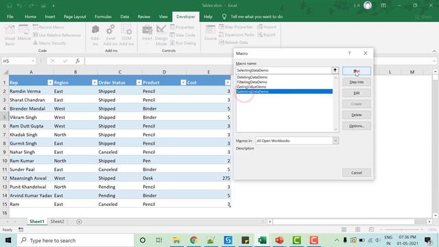
Task: Open the Visual Basic editor
Action: pyautogui.click(x=10, y=35)
